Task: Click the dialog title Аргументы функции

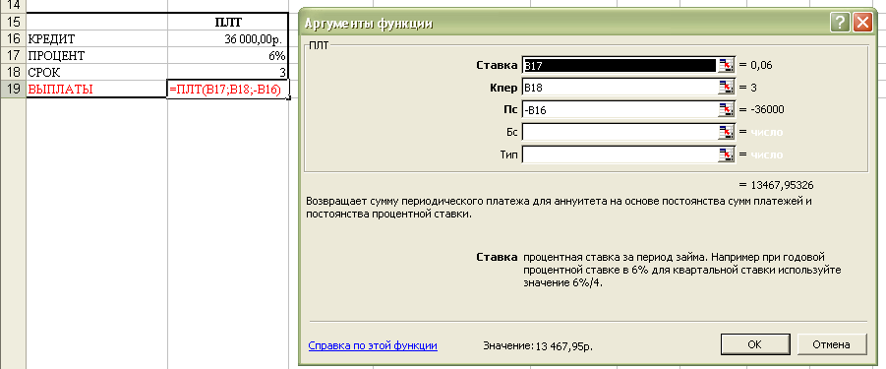Action: (369, 24)
